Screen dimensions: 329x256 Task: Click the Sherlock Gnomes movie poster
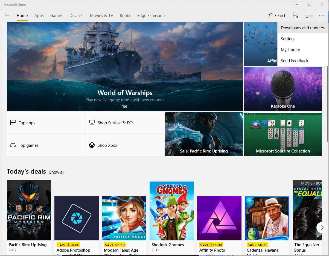pyautogui.click(x=172, y=211)
